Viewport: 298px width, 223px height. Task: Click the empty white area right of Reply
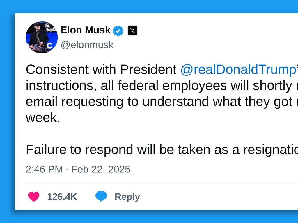tap(218, 197)
